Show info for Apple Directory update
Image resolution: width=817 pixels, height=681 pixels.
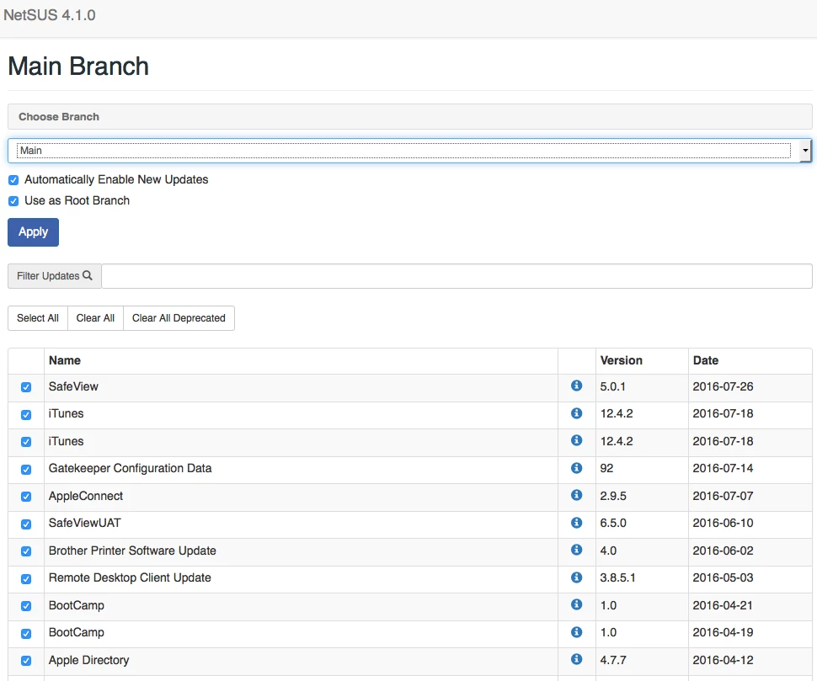point(576,658)
